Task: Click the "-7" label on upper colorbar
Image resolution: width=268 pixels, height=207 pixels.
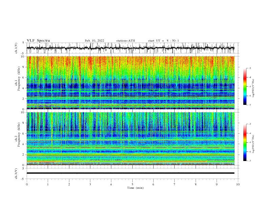Action: [x=249, y=105]
